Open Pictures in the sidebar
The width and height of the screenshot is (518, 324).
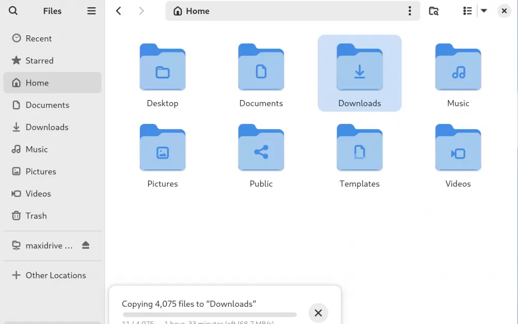pos(52,171)
